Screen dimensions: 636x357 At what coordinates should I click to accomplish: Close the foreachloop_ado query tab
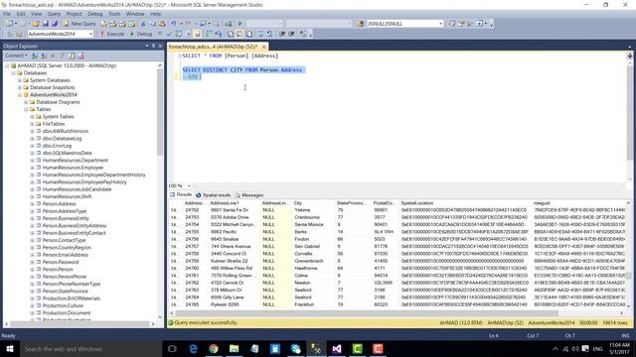click(x=263, y=47)
